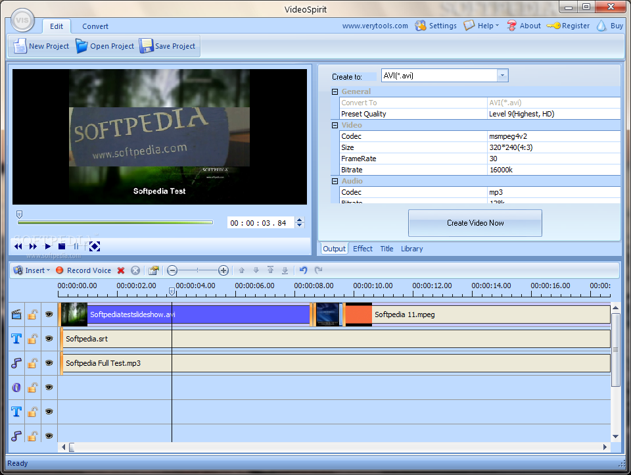The image size is (631, 475).
Task: Pause the preview playback
Action: tap(76, 246)
